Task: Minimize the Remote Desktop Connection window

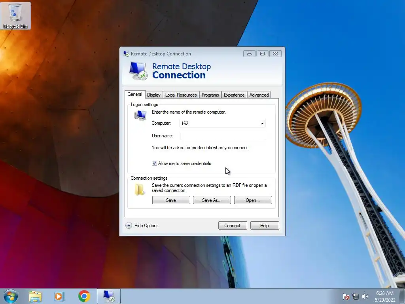Action: [x=249, y=54]
